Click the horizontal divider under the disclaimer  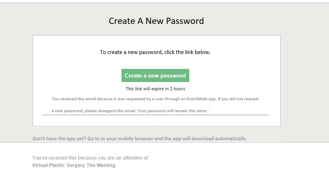(x=155, y=115)
